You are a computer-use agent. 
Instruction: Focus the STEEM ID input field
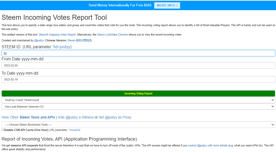pyautogui.click(x=138, y=53)
